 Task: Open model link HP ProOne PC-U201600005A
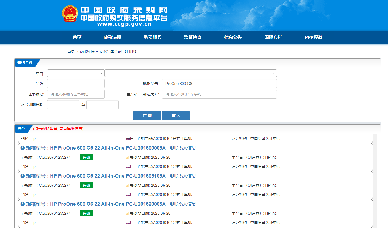95,148
